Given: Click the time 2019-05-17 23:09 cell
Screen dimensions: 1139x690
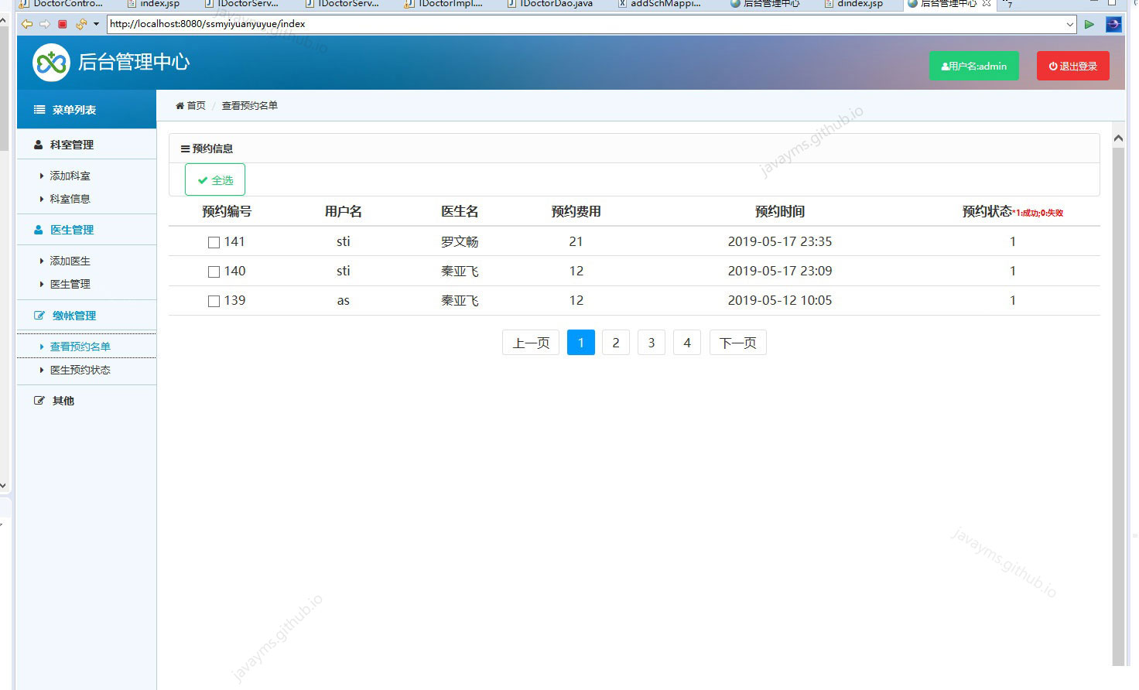Looking at the screenshot, I should click(780, 271).
